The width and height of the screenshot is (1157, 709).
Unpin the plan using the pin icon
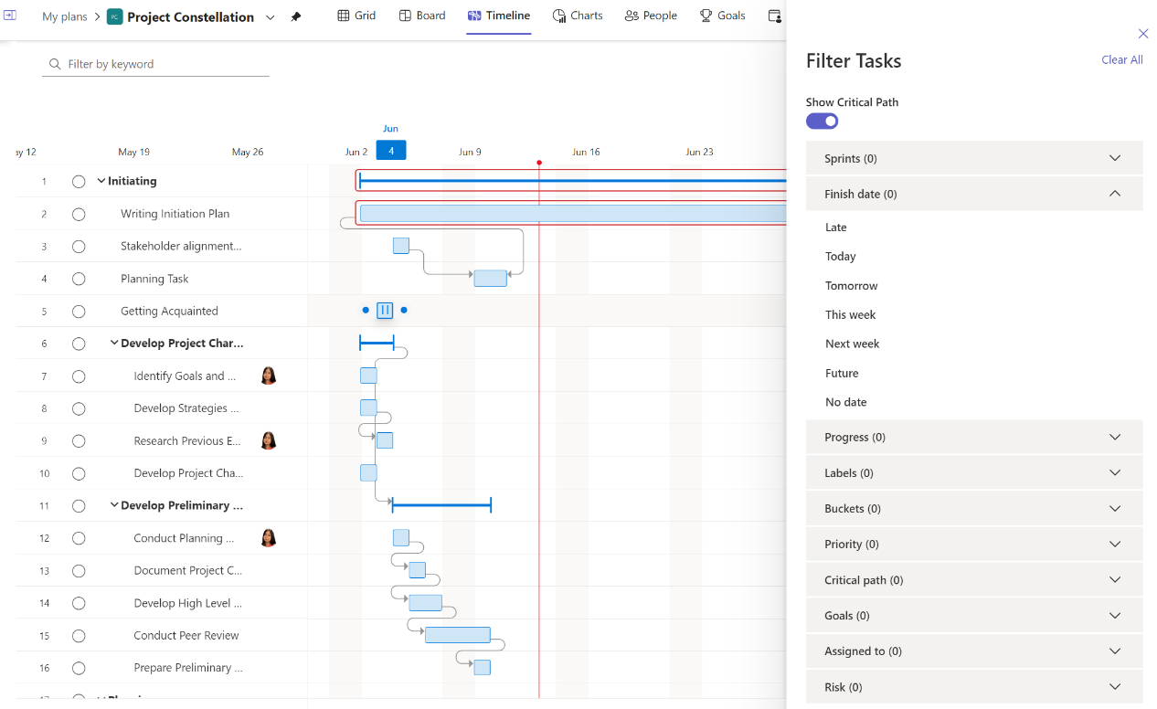click(297, 16)
